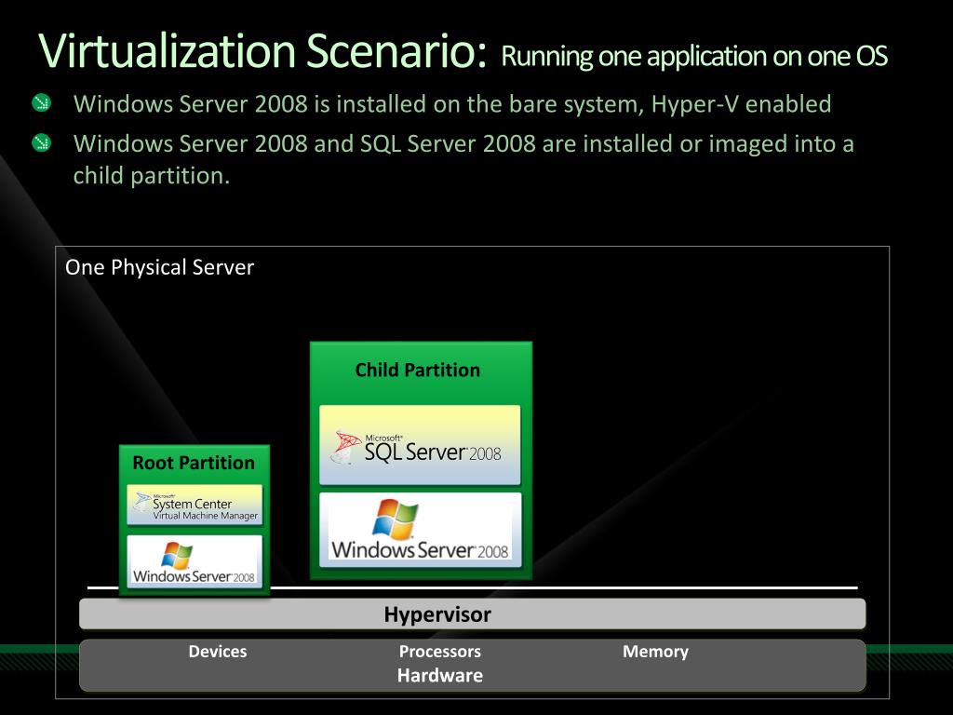The image size is (953, 715).
Task: Click bullet text about Hyper-V enabled
Action: 452,104
